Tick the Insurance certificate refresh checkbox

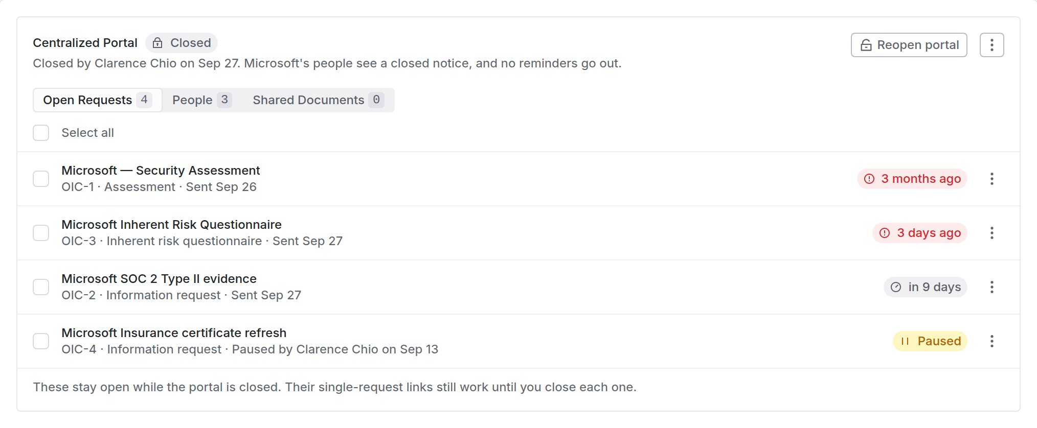(41, 341)
